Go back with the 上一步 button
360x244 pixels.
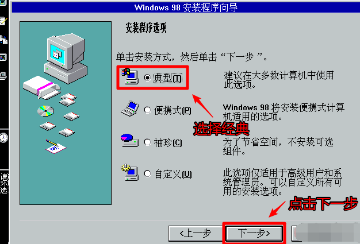[x=196, y=234]
